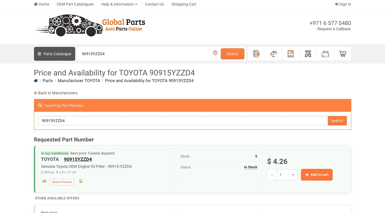Expand Help & Information menu
The height and width of the screenshot is (213, 385).
[119, 4]
